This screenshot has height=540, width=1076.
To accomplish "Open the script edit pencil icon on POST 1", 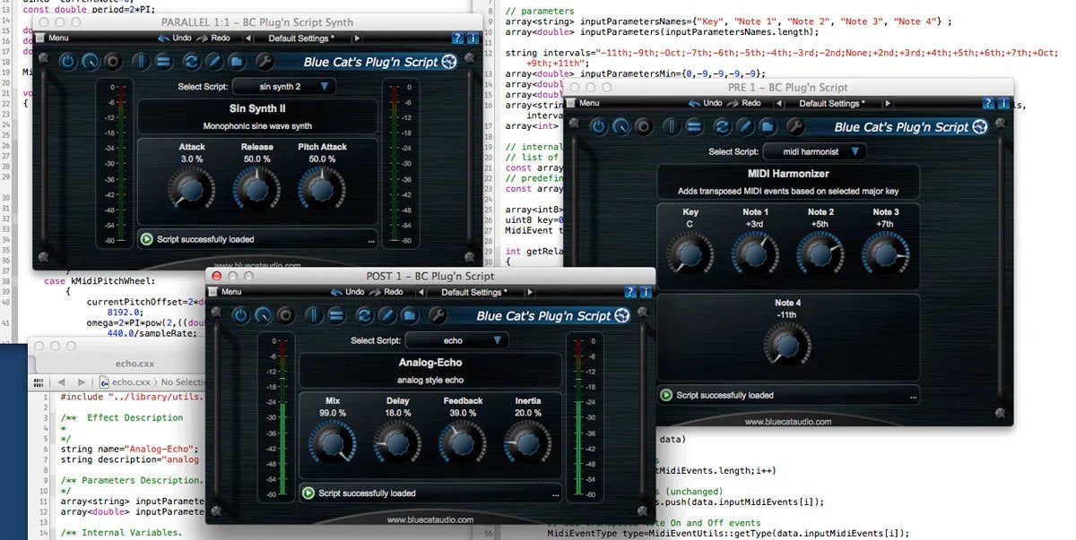I will (386, 315).
